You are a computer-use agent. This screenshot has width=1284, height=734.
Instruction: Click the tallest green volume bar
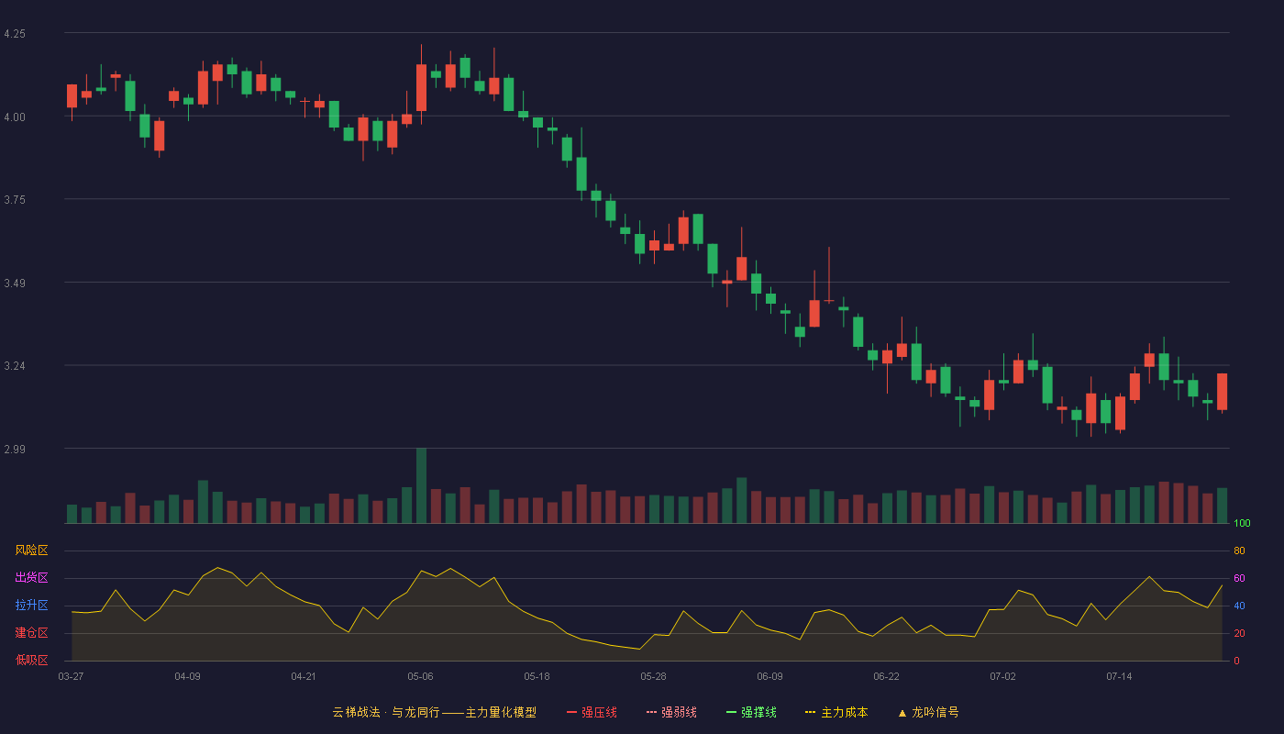(x=421, y=485)
